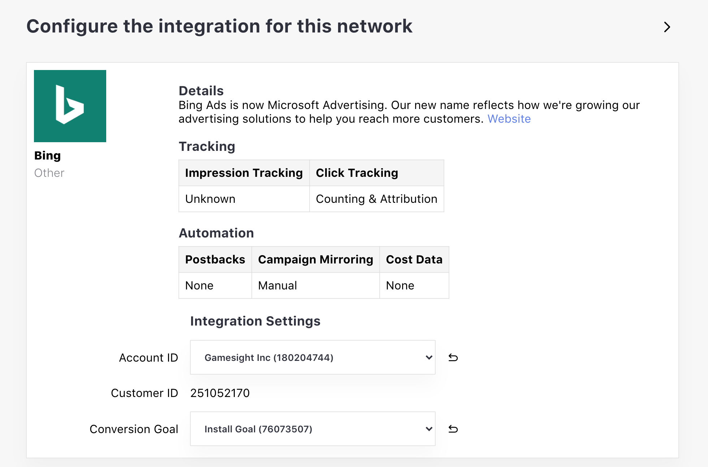Click the Tracking section heading
The image size is (708, 467).
click(x=207, y=147)
